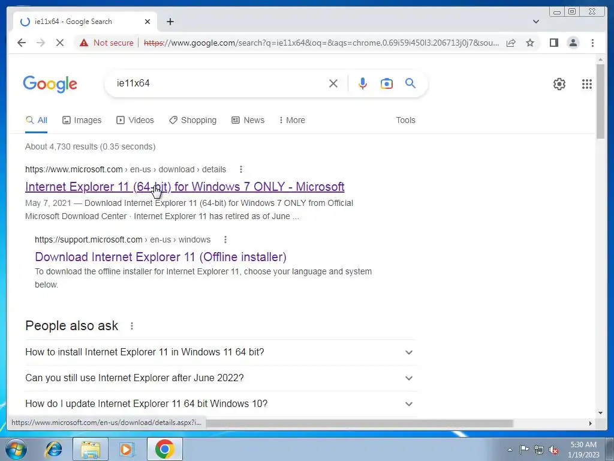Open a new tab with plus button
Screen dimensions: 614x461
(170, 22)
